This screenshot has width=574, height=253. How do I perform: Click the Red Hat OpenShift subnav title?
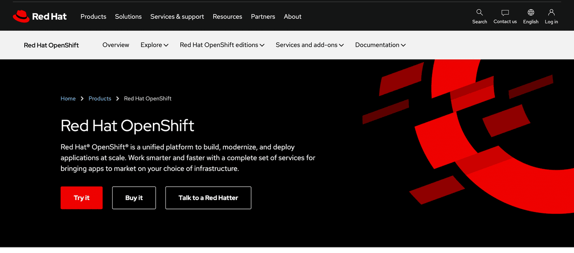(x=51, y=45)
